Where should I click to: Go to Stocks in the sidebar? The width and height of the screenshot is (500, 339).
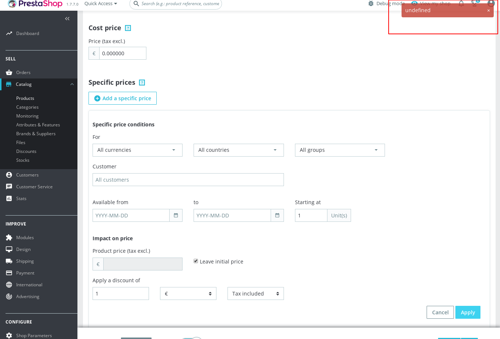22,160
